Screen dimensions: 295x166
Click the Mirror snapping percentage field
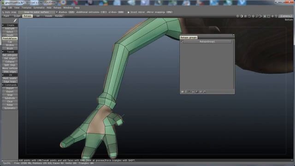point(169,12)
